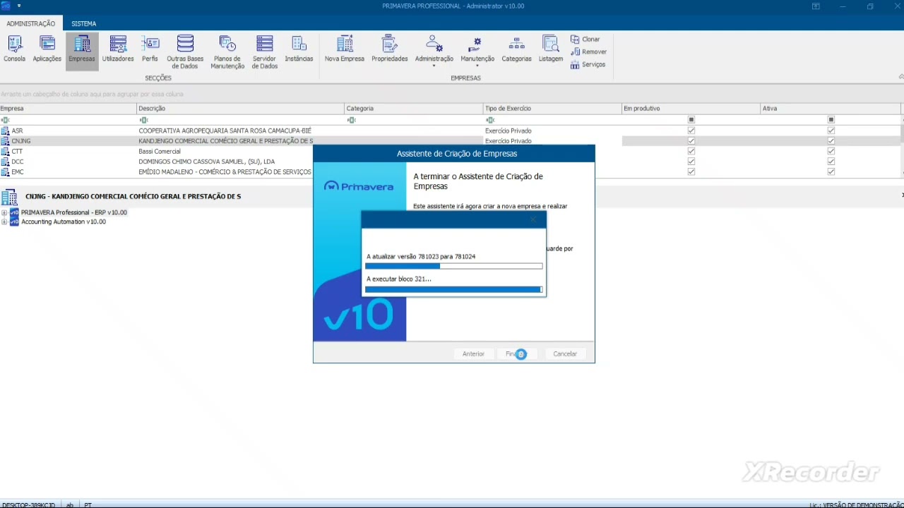Open Descrição column filter operator
The image size is (904, 508).
click(143, 120)
